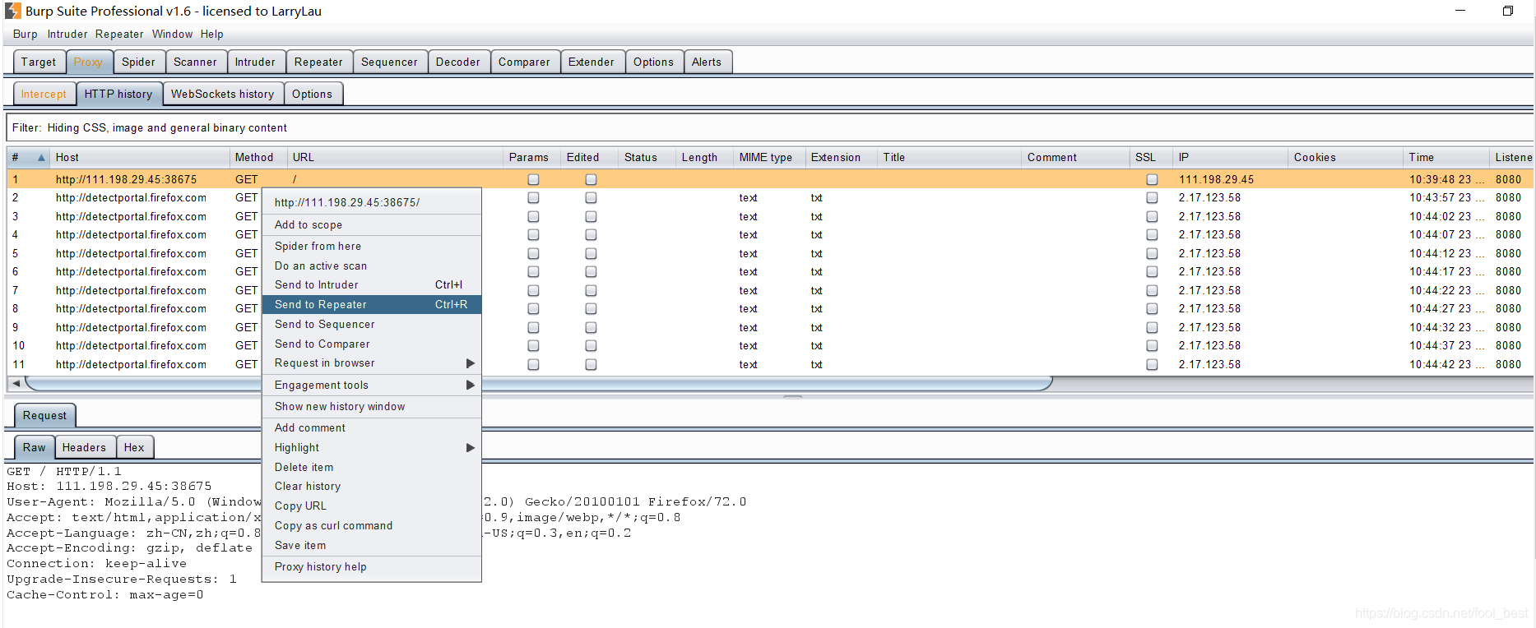This screenshot has width=1536, height=628.
Task: Select the Raw view tab
Action: [35, 448]
